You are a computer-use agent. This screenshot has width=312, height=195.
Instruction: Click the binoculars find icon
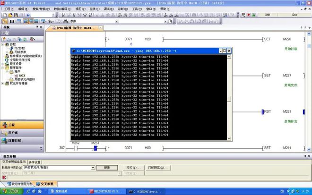tap(65, 21)
